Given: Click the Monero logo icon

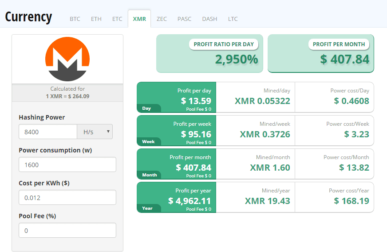Looking at the screenshot, I should [x=67, y=59].
